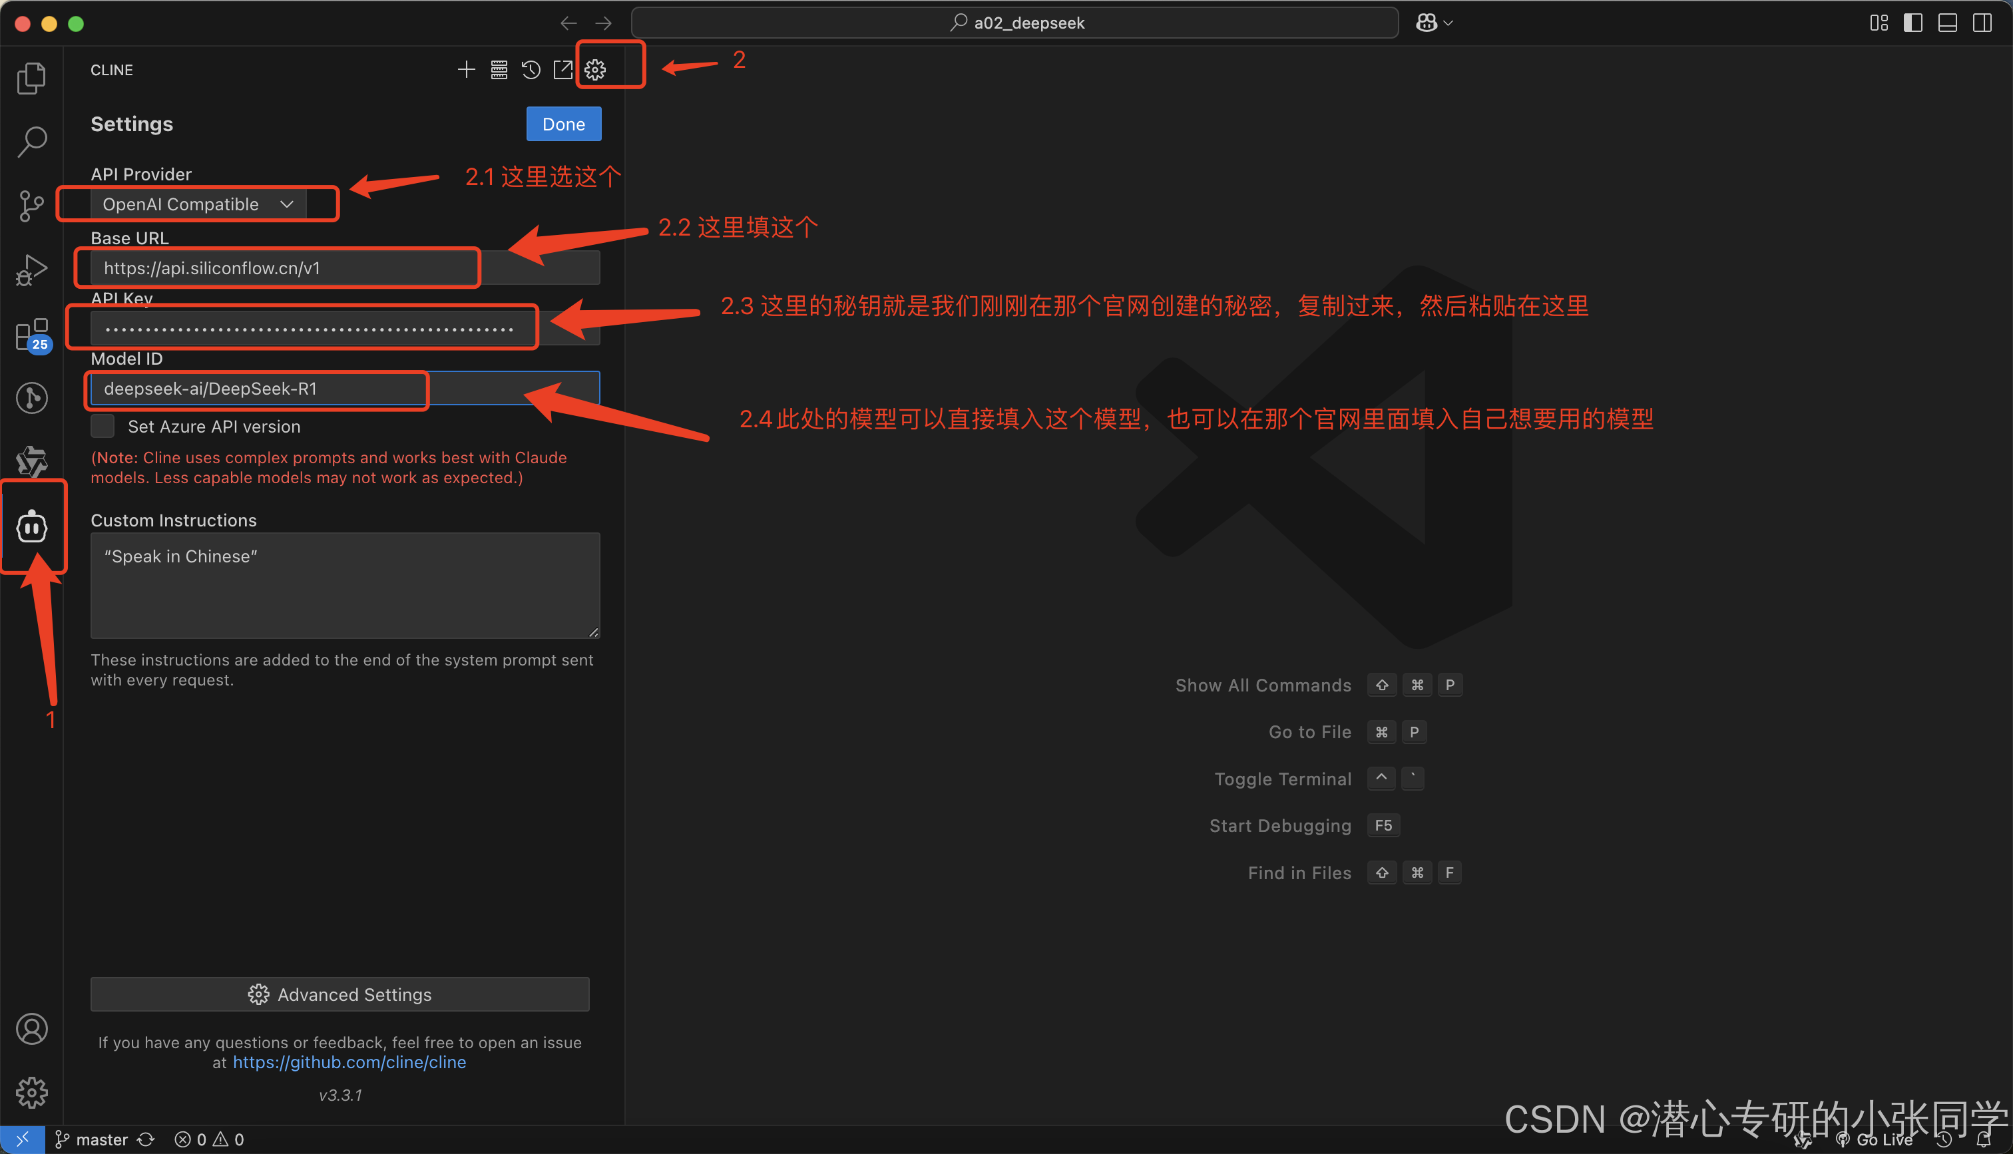Open the github.com/cline/cline link
Viewport: 2013px width, 1154px height.
click(349, 1062)
